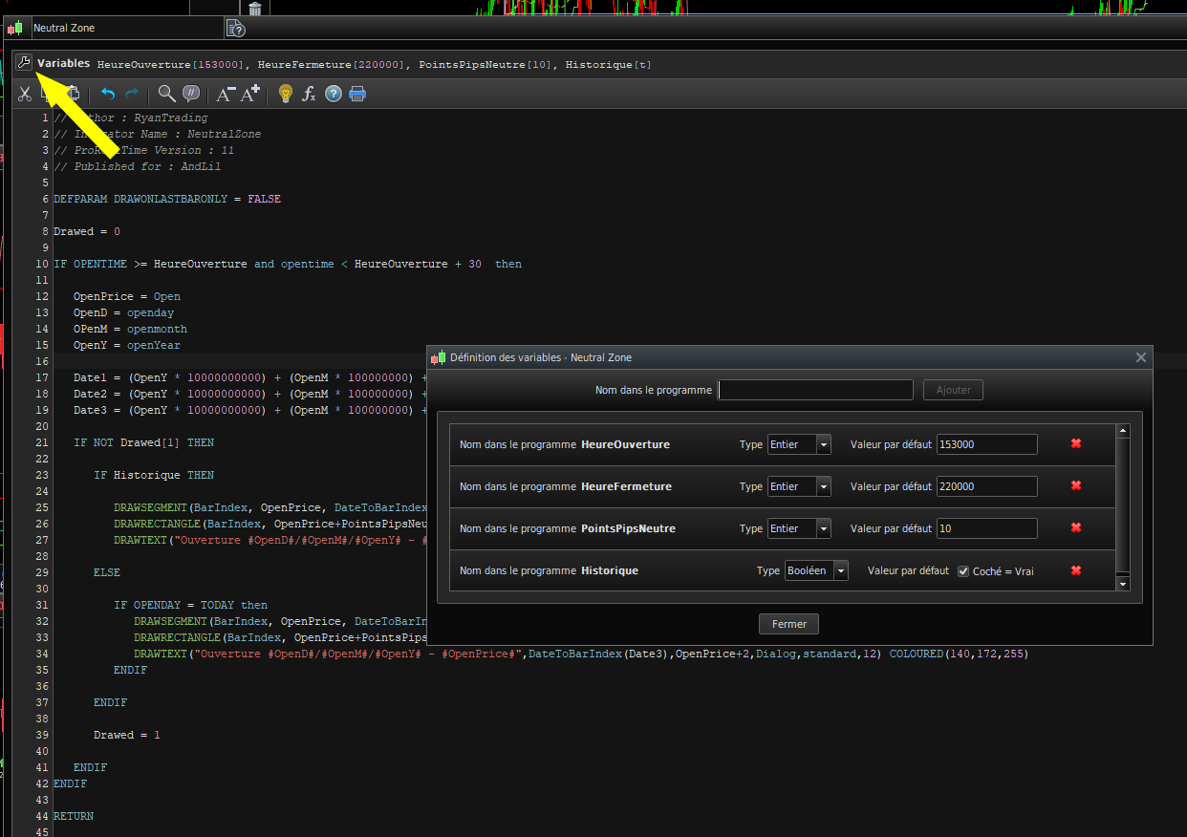Screen dimensions: 1187x837
Task: Print the code with printer icon
Action: coord(357,94)
